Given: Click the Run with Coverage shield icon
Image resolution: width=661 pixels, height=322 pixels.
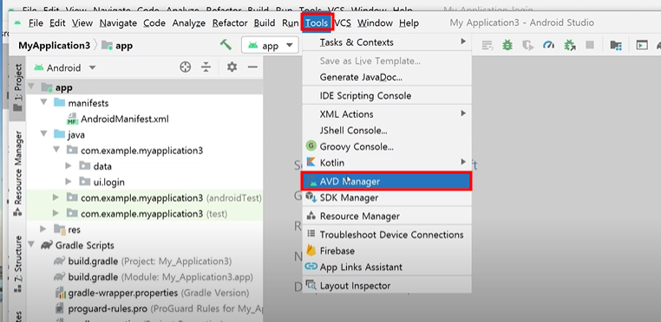Looking at the screenshot, I should [527, 45].
